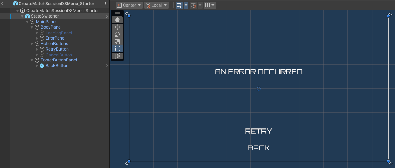Select the LoadingPanel object
Screen dimensions: 395x168
59,33
